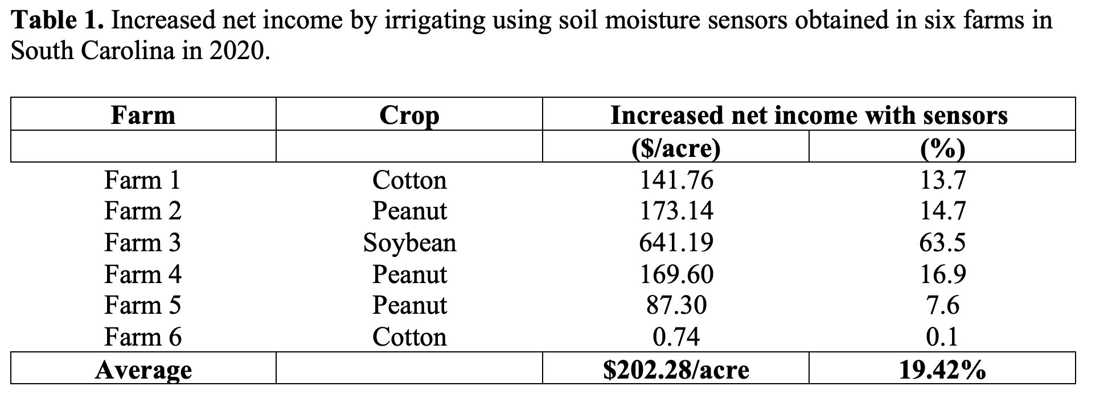This screenshot has height=407, width=1116.
Task: Click the Farm column header
Action: pos(143,115)
